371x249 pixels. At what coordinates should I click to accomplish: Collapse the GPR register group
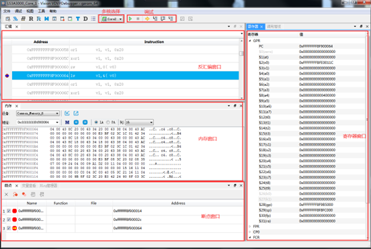[250, 41]
